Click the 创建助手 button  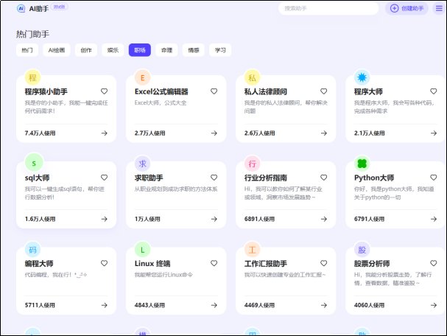pyautogui.click(x=406, y=8)
